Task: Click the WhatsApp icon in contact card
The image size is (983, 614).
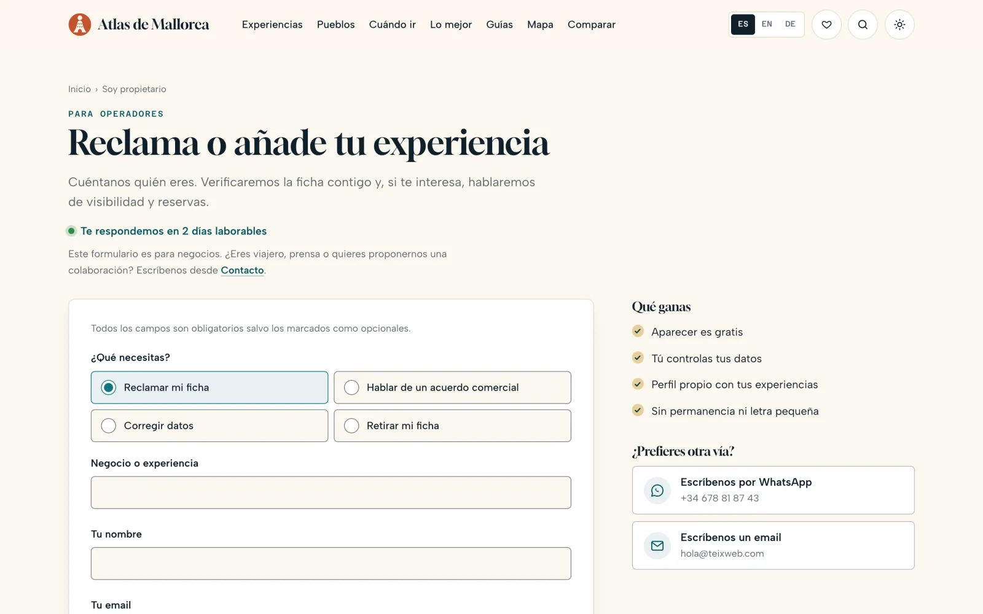Action: 657,491
